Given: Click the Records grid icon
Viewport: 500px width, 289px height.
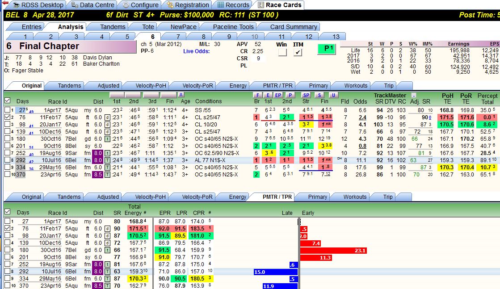Looking at the screenshot, I should click(221, 5).
